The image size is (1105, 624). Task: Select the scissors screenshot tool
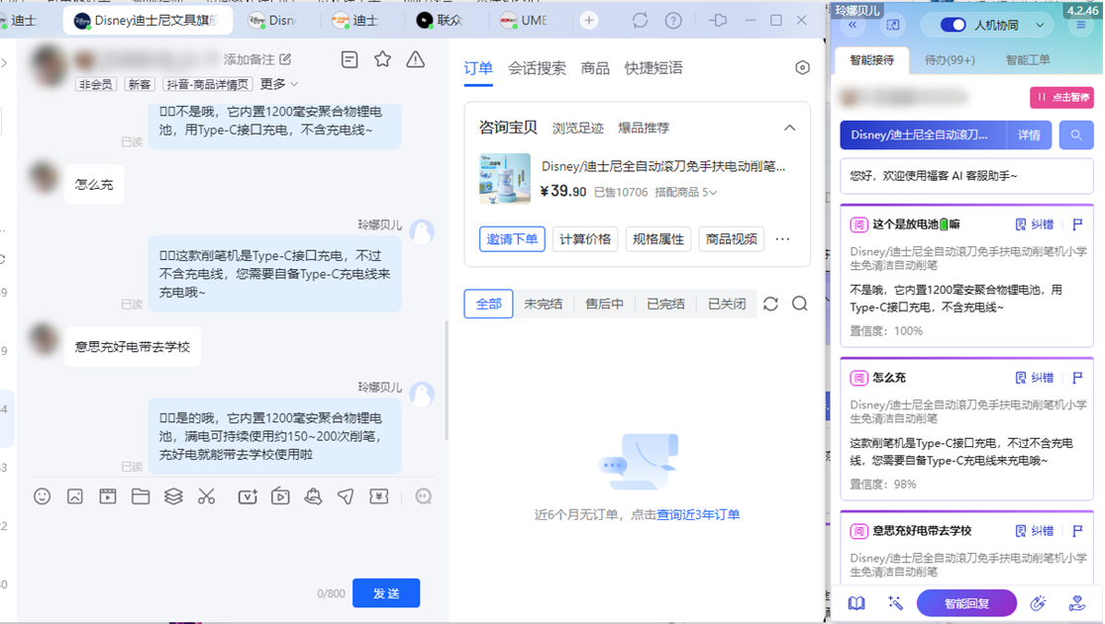coord(207,496)
